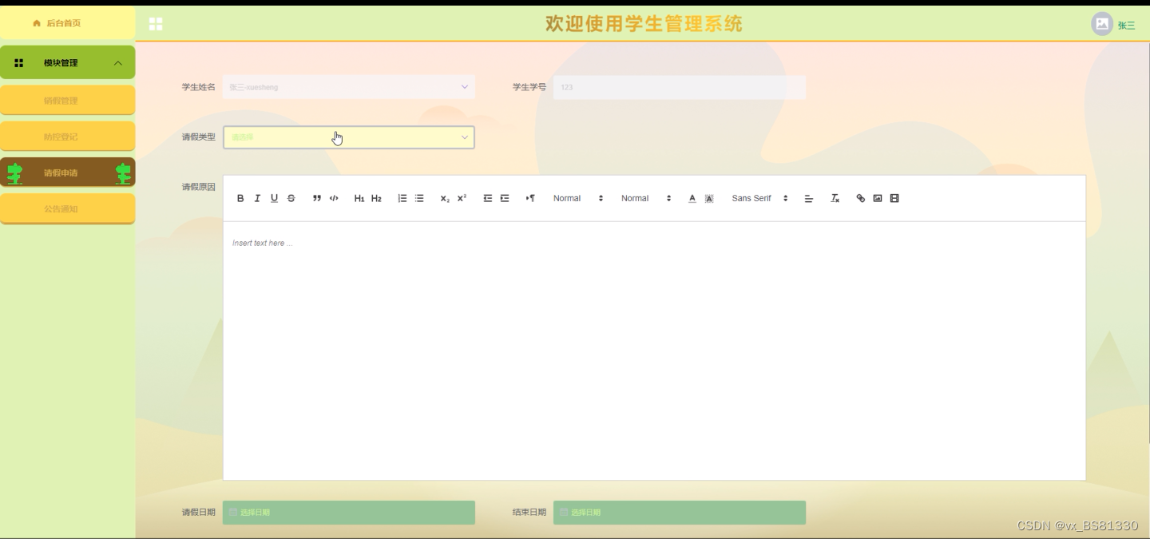This screenshot has height=539, width=1150.
Task: Insert a blockquote
Action: [x=317, y=198]
